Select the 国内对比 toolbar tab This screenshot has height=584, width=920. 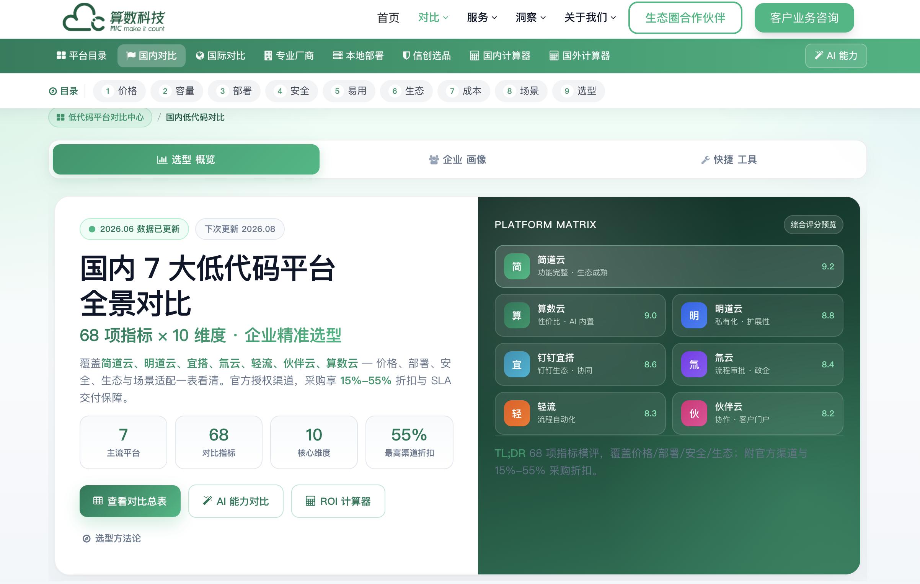coord(152,56)
